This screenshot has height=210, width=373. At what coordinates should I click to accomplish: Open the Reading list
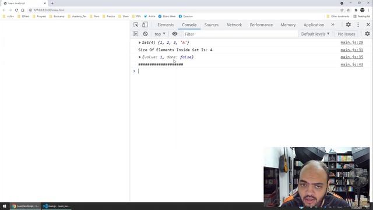(x=362, y=16)
